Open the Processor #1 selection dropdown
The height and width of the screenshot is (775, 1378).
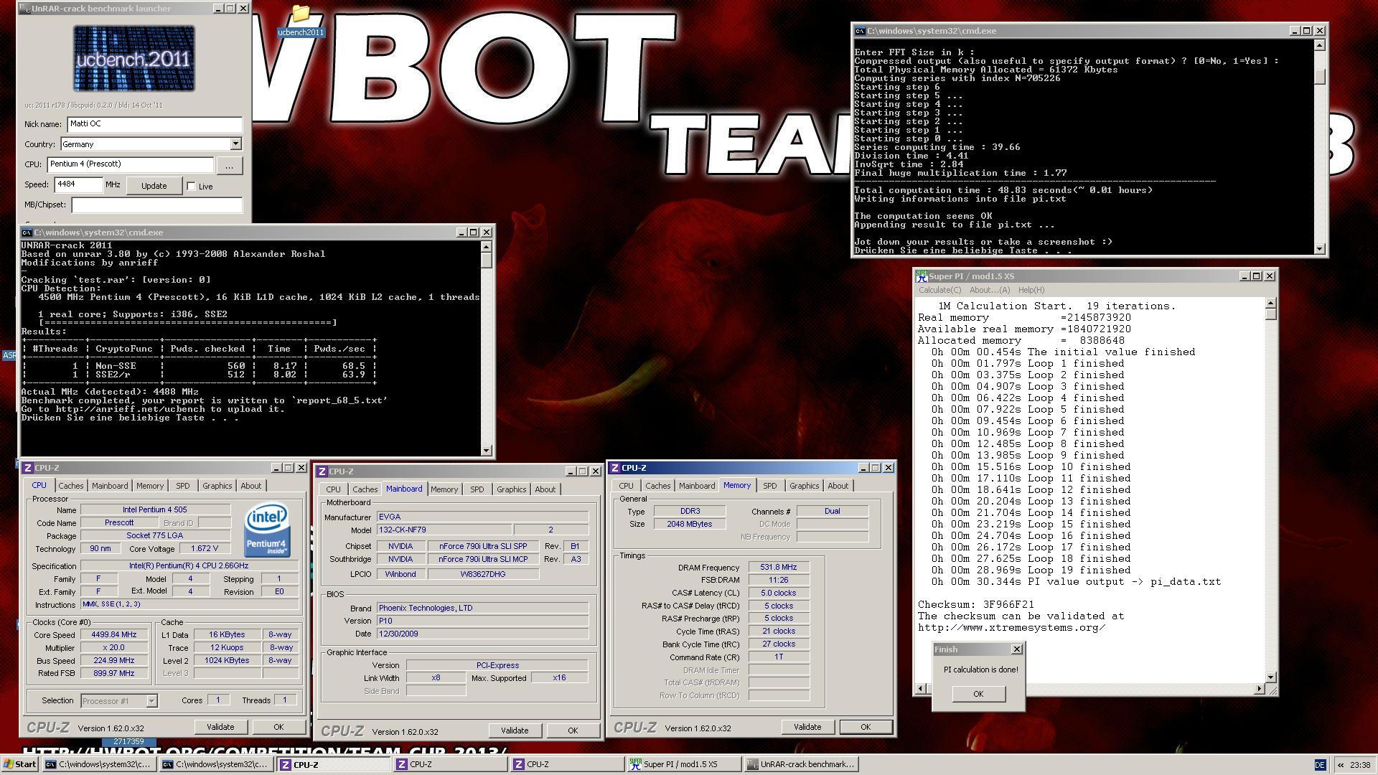pyautogui.click(x=151, y=701)
